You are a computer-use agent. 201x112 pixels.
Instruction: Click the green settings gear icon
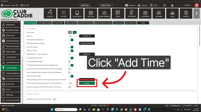click(178, 5)
